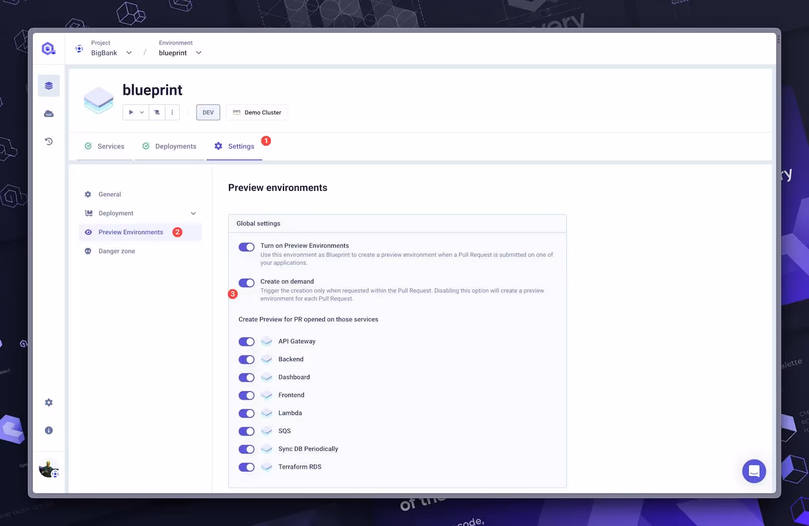The height and width of the screenshot is (526, 809).
Task: Turn off the Create on demand toggle
Action: (246, 282)
